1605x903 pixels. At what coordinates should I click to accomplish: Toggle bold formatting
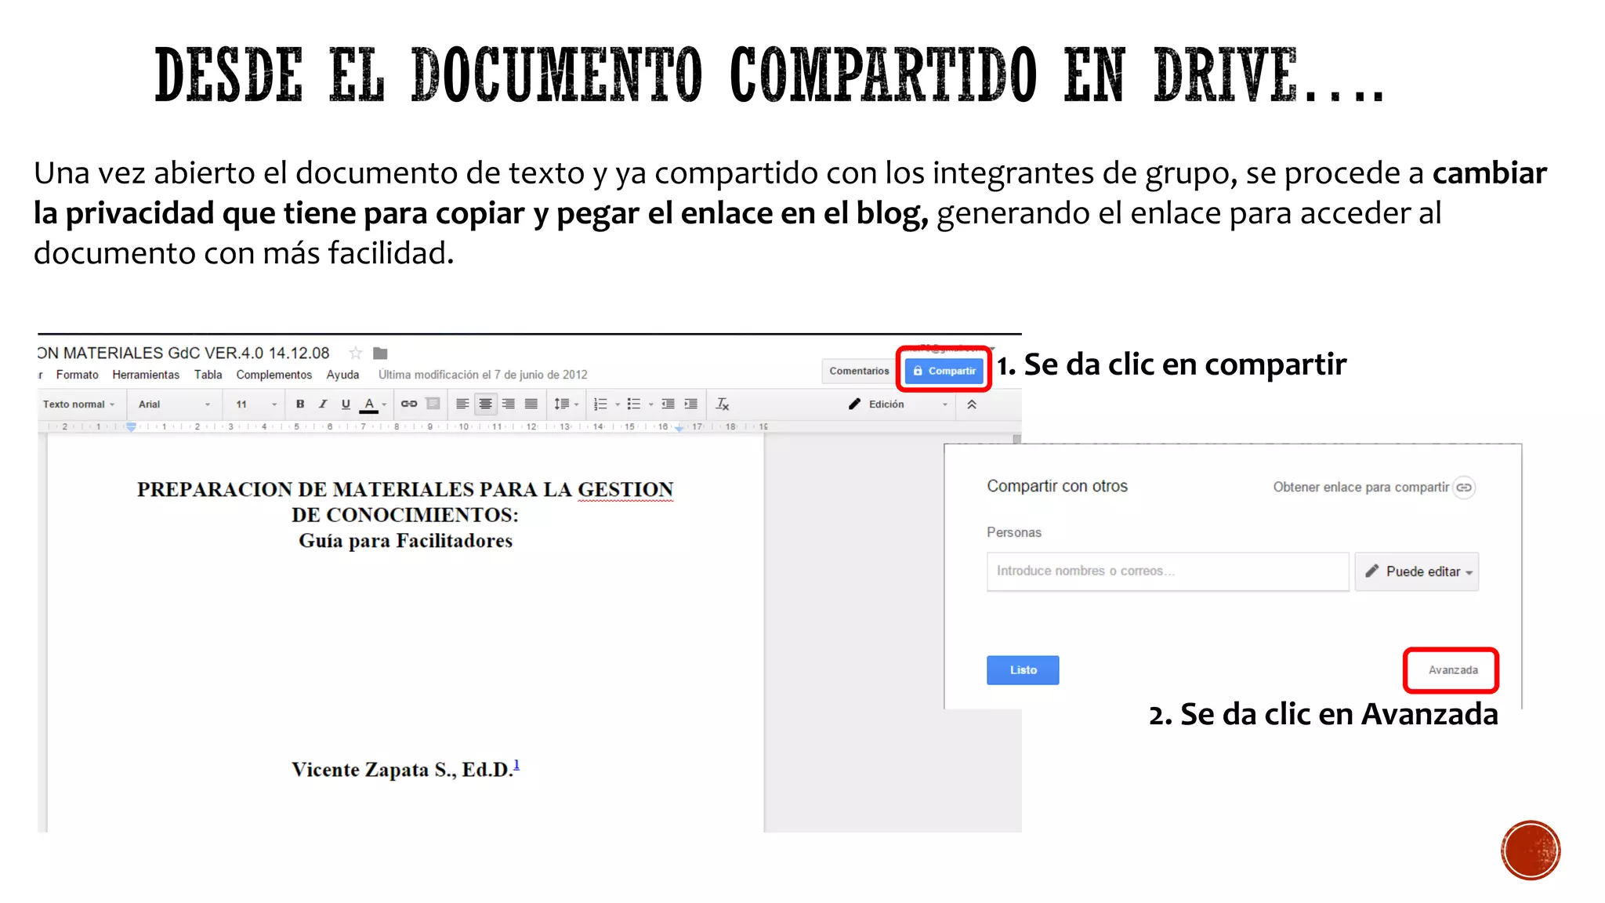[300, 404]
